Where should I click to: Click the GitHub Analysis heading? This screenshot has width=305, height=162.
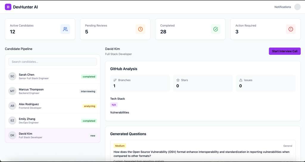[x=124, y=69]
